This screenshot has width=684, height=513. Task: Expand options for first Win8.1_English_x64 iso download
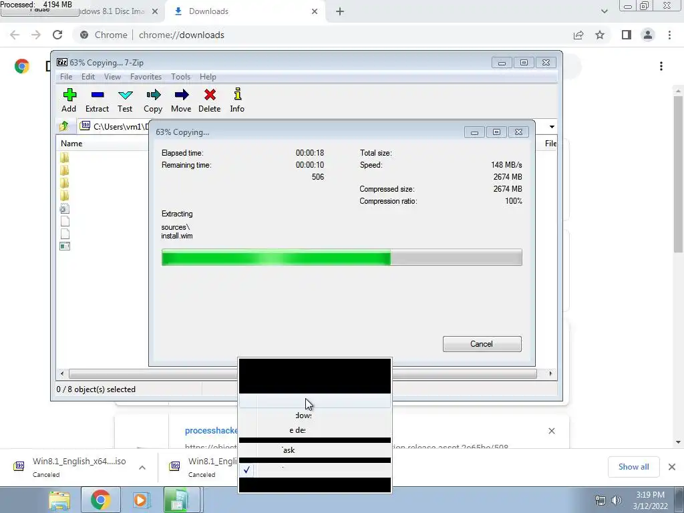point(142,468)
